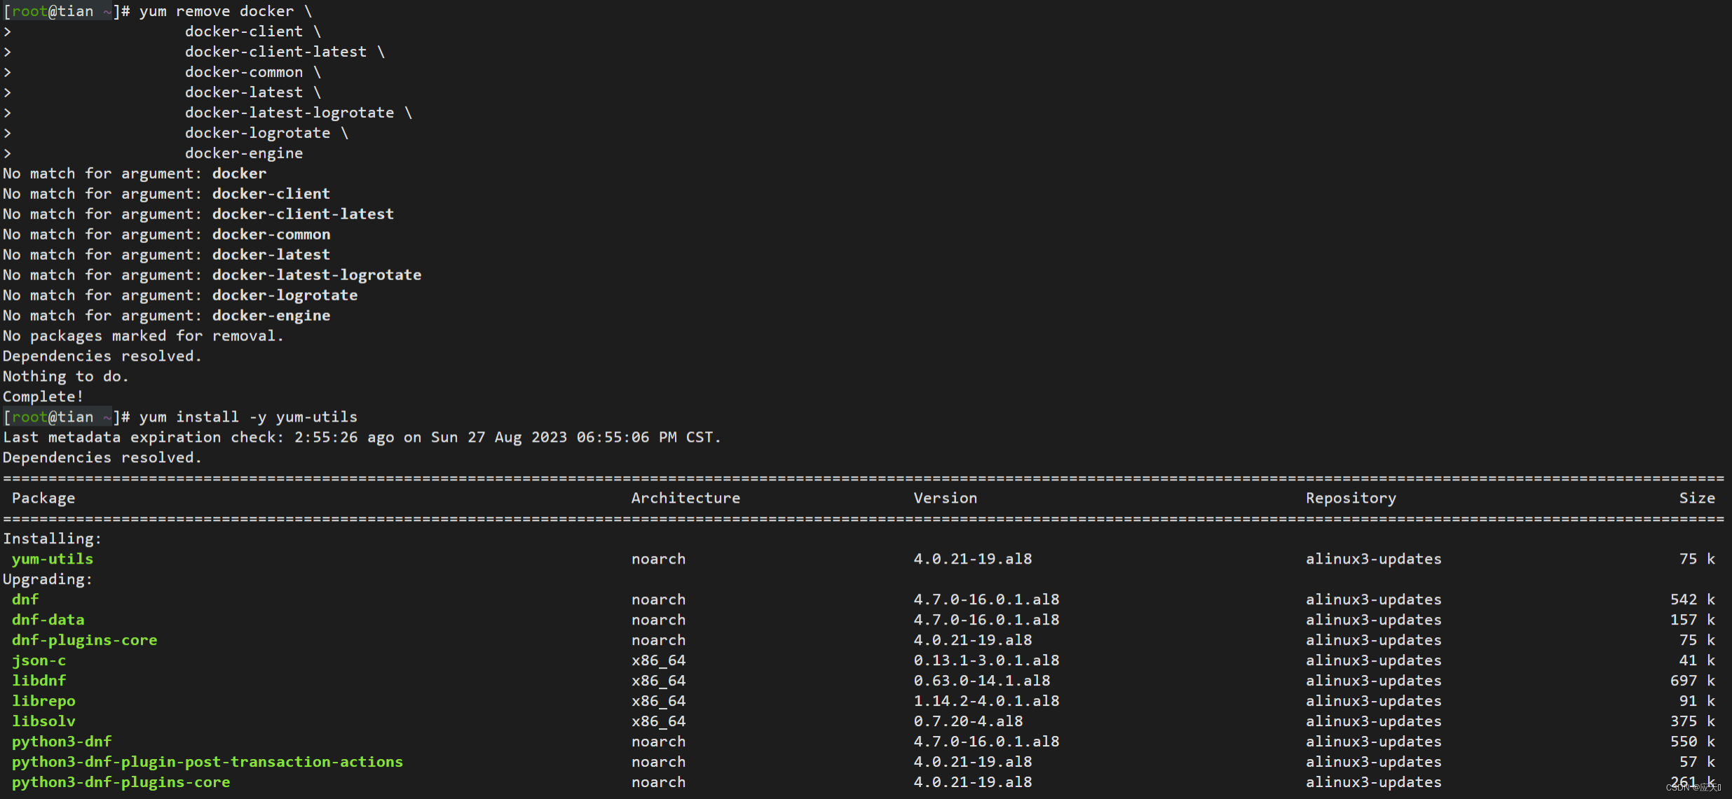1732x799 pixels.
Task: Click the 'Package' column header
Action: click(x=43, y=499)
